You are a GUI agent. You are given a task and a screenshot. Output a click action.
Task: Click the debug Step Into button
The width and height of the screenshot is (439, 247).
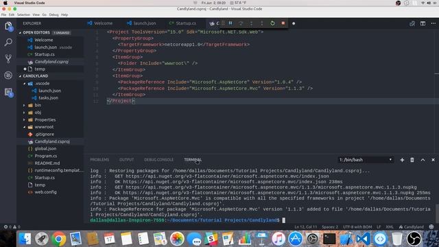(251, 23)
